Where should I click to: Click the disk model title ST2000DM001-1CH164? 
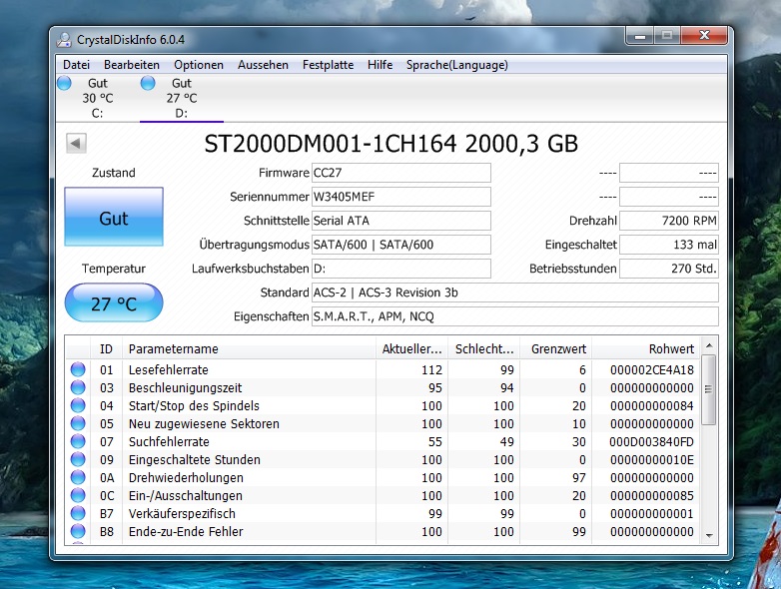[331, 144]
